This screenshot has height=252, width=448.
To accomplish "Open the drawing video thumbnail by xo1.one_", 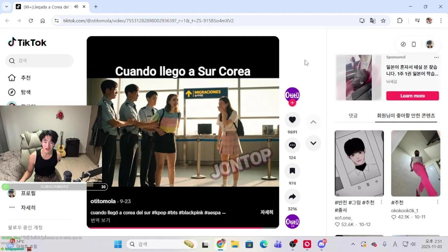I will (x=359, y=163).
